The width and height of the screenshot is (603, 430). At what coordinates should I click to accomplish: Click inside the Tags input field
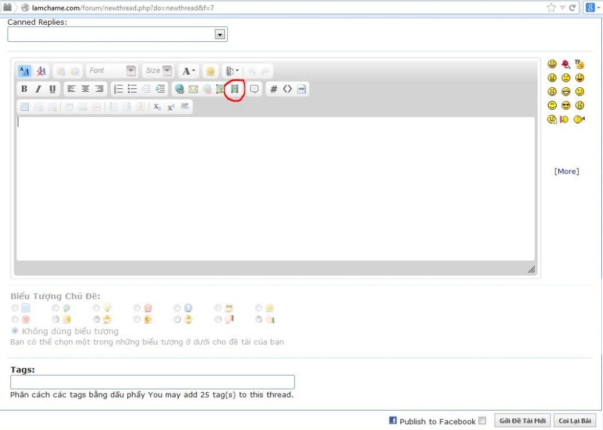coord(153,382)
